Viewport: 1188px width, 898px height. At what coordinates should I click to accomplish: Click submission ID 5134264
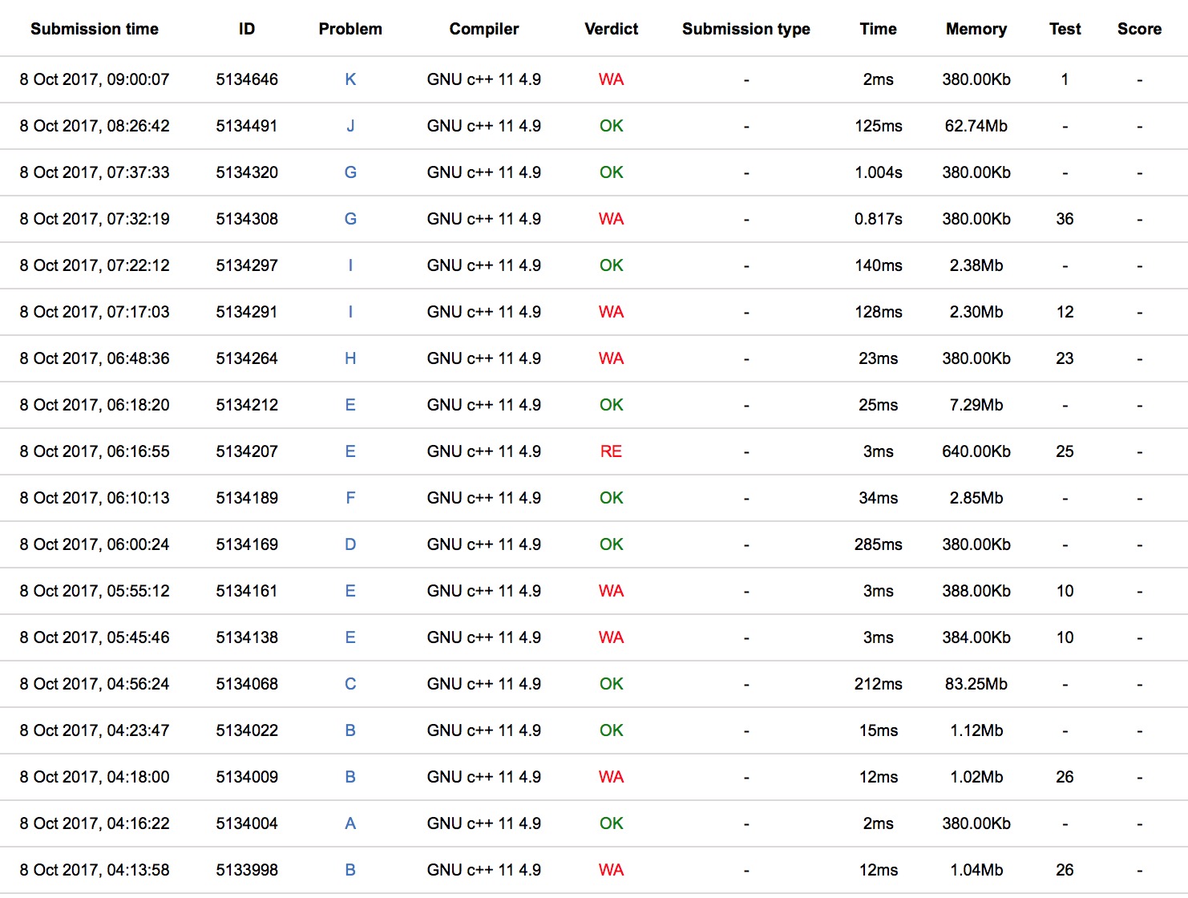pos(247,358)
